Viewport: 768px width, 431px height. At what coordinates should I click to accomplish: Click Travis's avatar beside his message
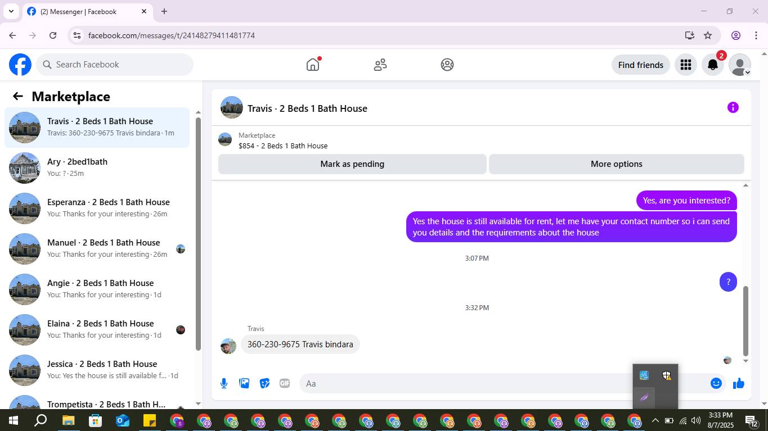click(x=228, y=346)
